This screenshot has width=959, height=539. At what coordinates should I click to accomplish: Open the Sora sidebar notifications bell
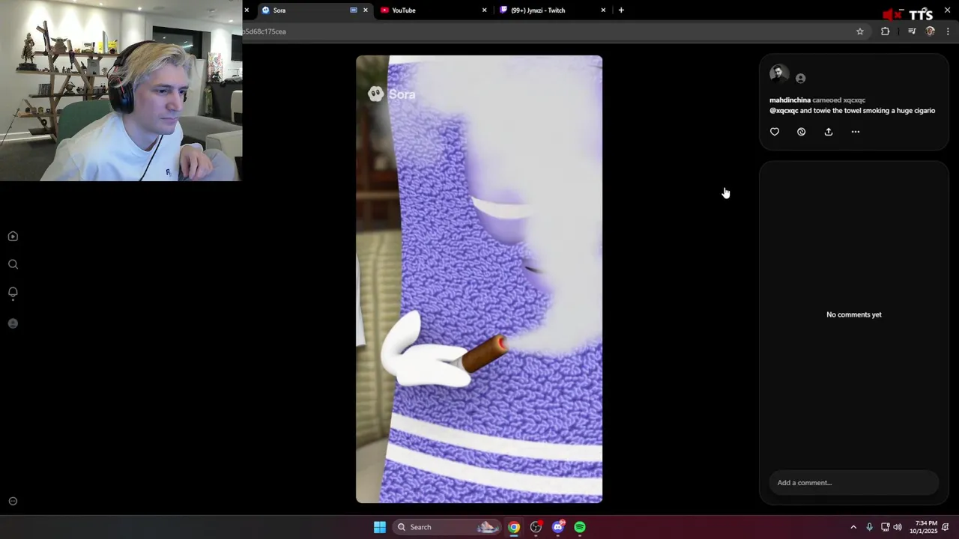point(13,293)
